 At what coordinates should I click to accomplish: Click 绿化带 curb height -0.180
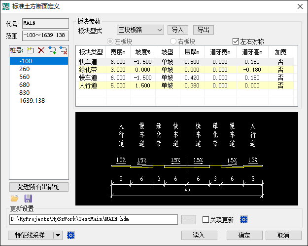tap(252, 70)
